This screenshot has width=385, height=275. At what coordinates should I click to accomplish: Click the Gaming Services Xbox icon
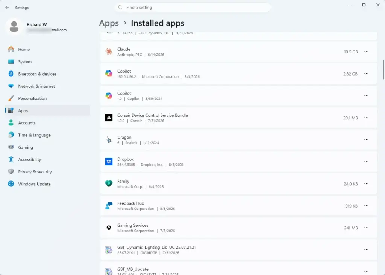[x=109, y=228]
